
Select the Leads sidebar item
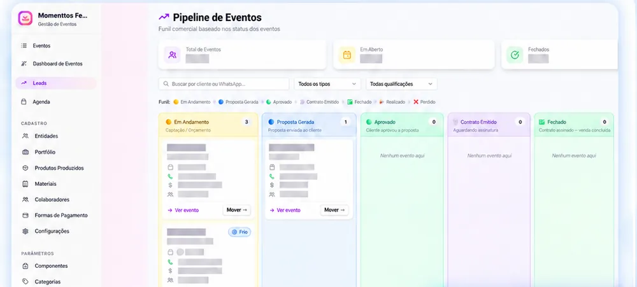click(56, 83)
